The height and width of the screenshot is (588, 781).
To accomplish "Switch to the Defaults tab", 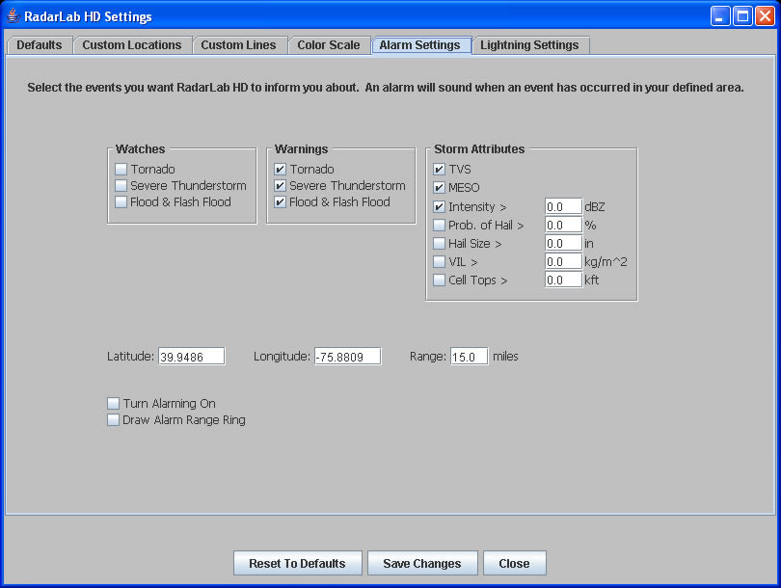I will point(40,44).
